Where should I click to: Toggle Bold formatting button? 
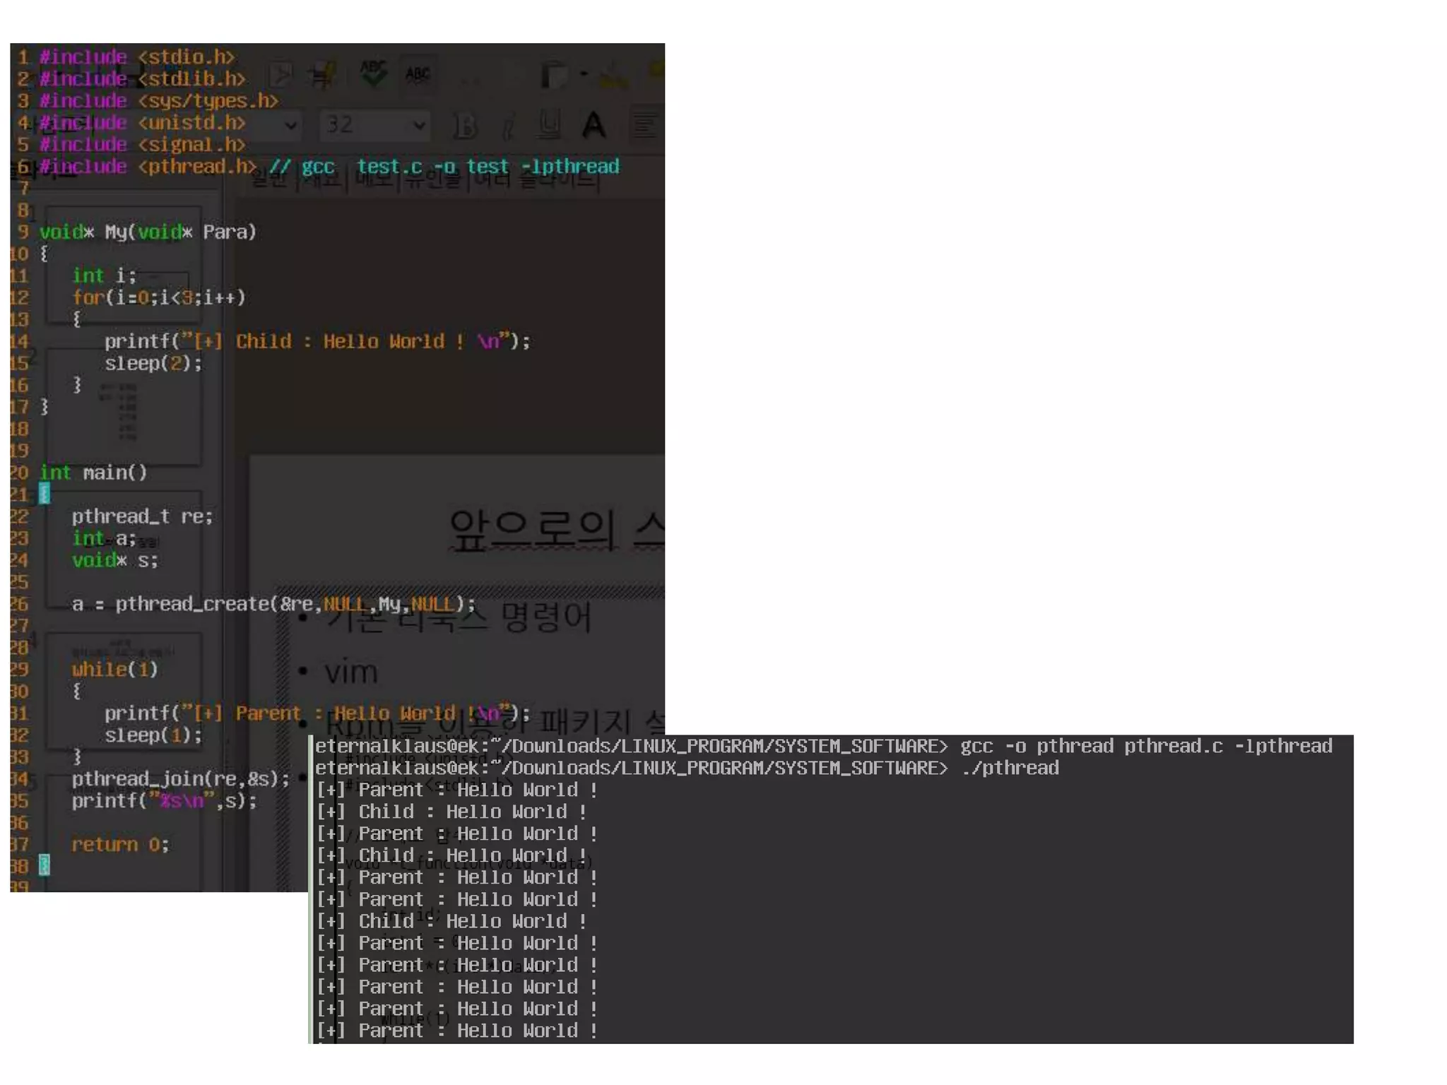[x=465, y=126]
